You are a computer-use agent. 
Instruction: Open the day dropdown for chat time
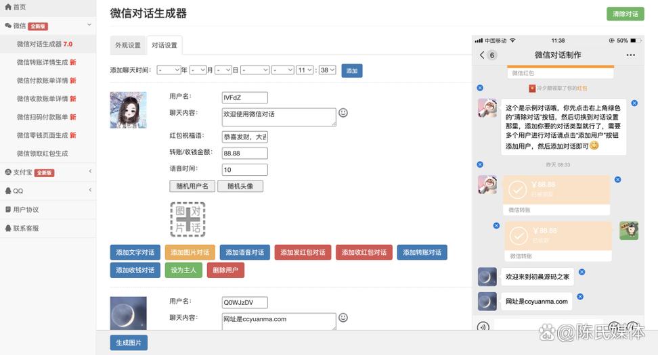point(223,70)
